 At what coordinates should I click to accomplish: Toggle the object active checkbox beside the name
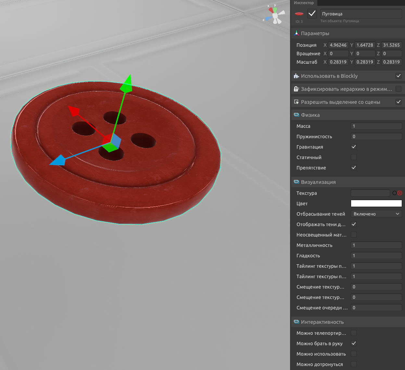(312, 14)
